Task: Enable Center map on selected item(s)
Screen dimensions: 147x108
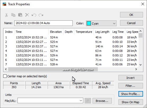Action: (5, 76)
